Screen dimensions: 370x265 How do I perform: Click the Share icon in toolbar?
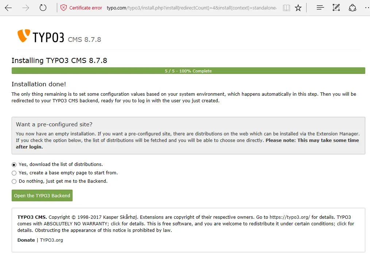click(x=352, y=8)
